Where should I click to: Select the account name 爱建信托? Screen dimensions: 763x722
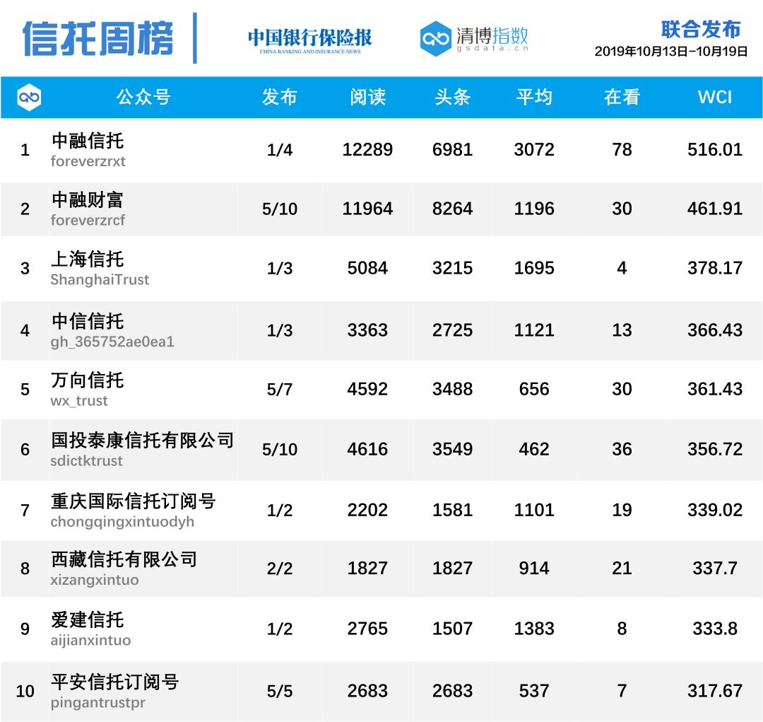click(88, 619)
